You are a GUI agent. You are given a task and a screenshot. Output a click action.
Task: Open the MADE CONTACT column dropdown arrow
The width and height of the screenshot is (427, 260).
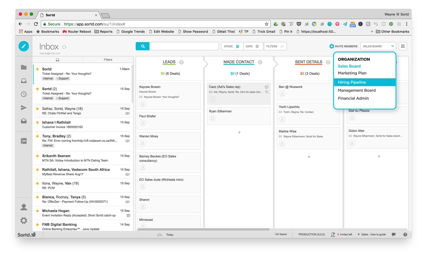260,62
